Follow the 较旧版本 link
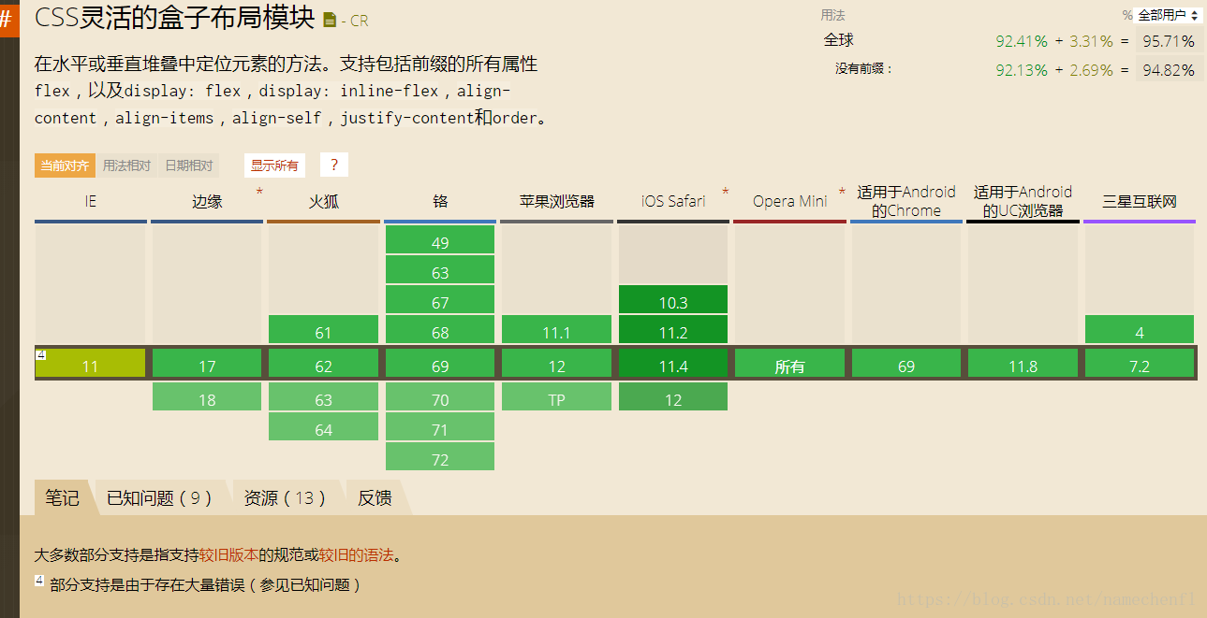Screen dimensions: 1207x618 [229, 555]
